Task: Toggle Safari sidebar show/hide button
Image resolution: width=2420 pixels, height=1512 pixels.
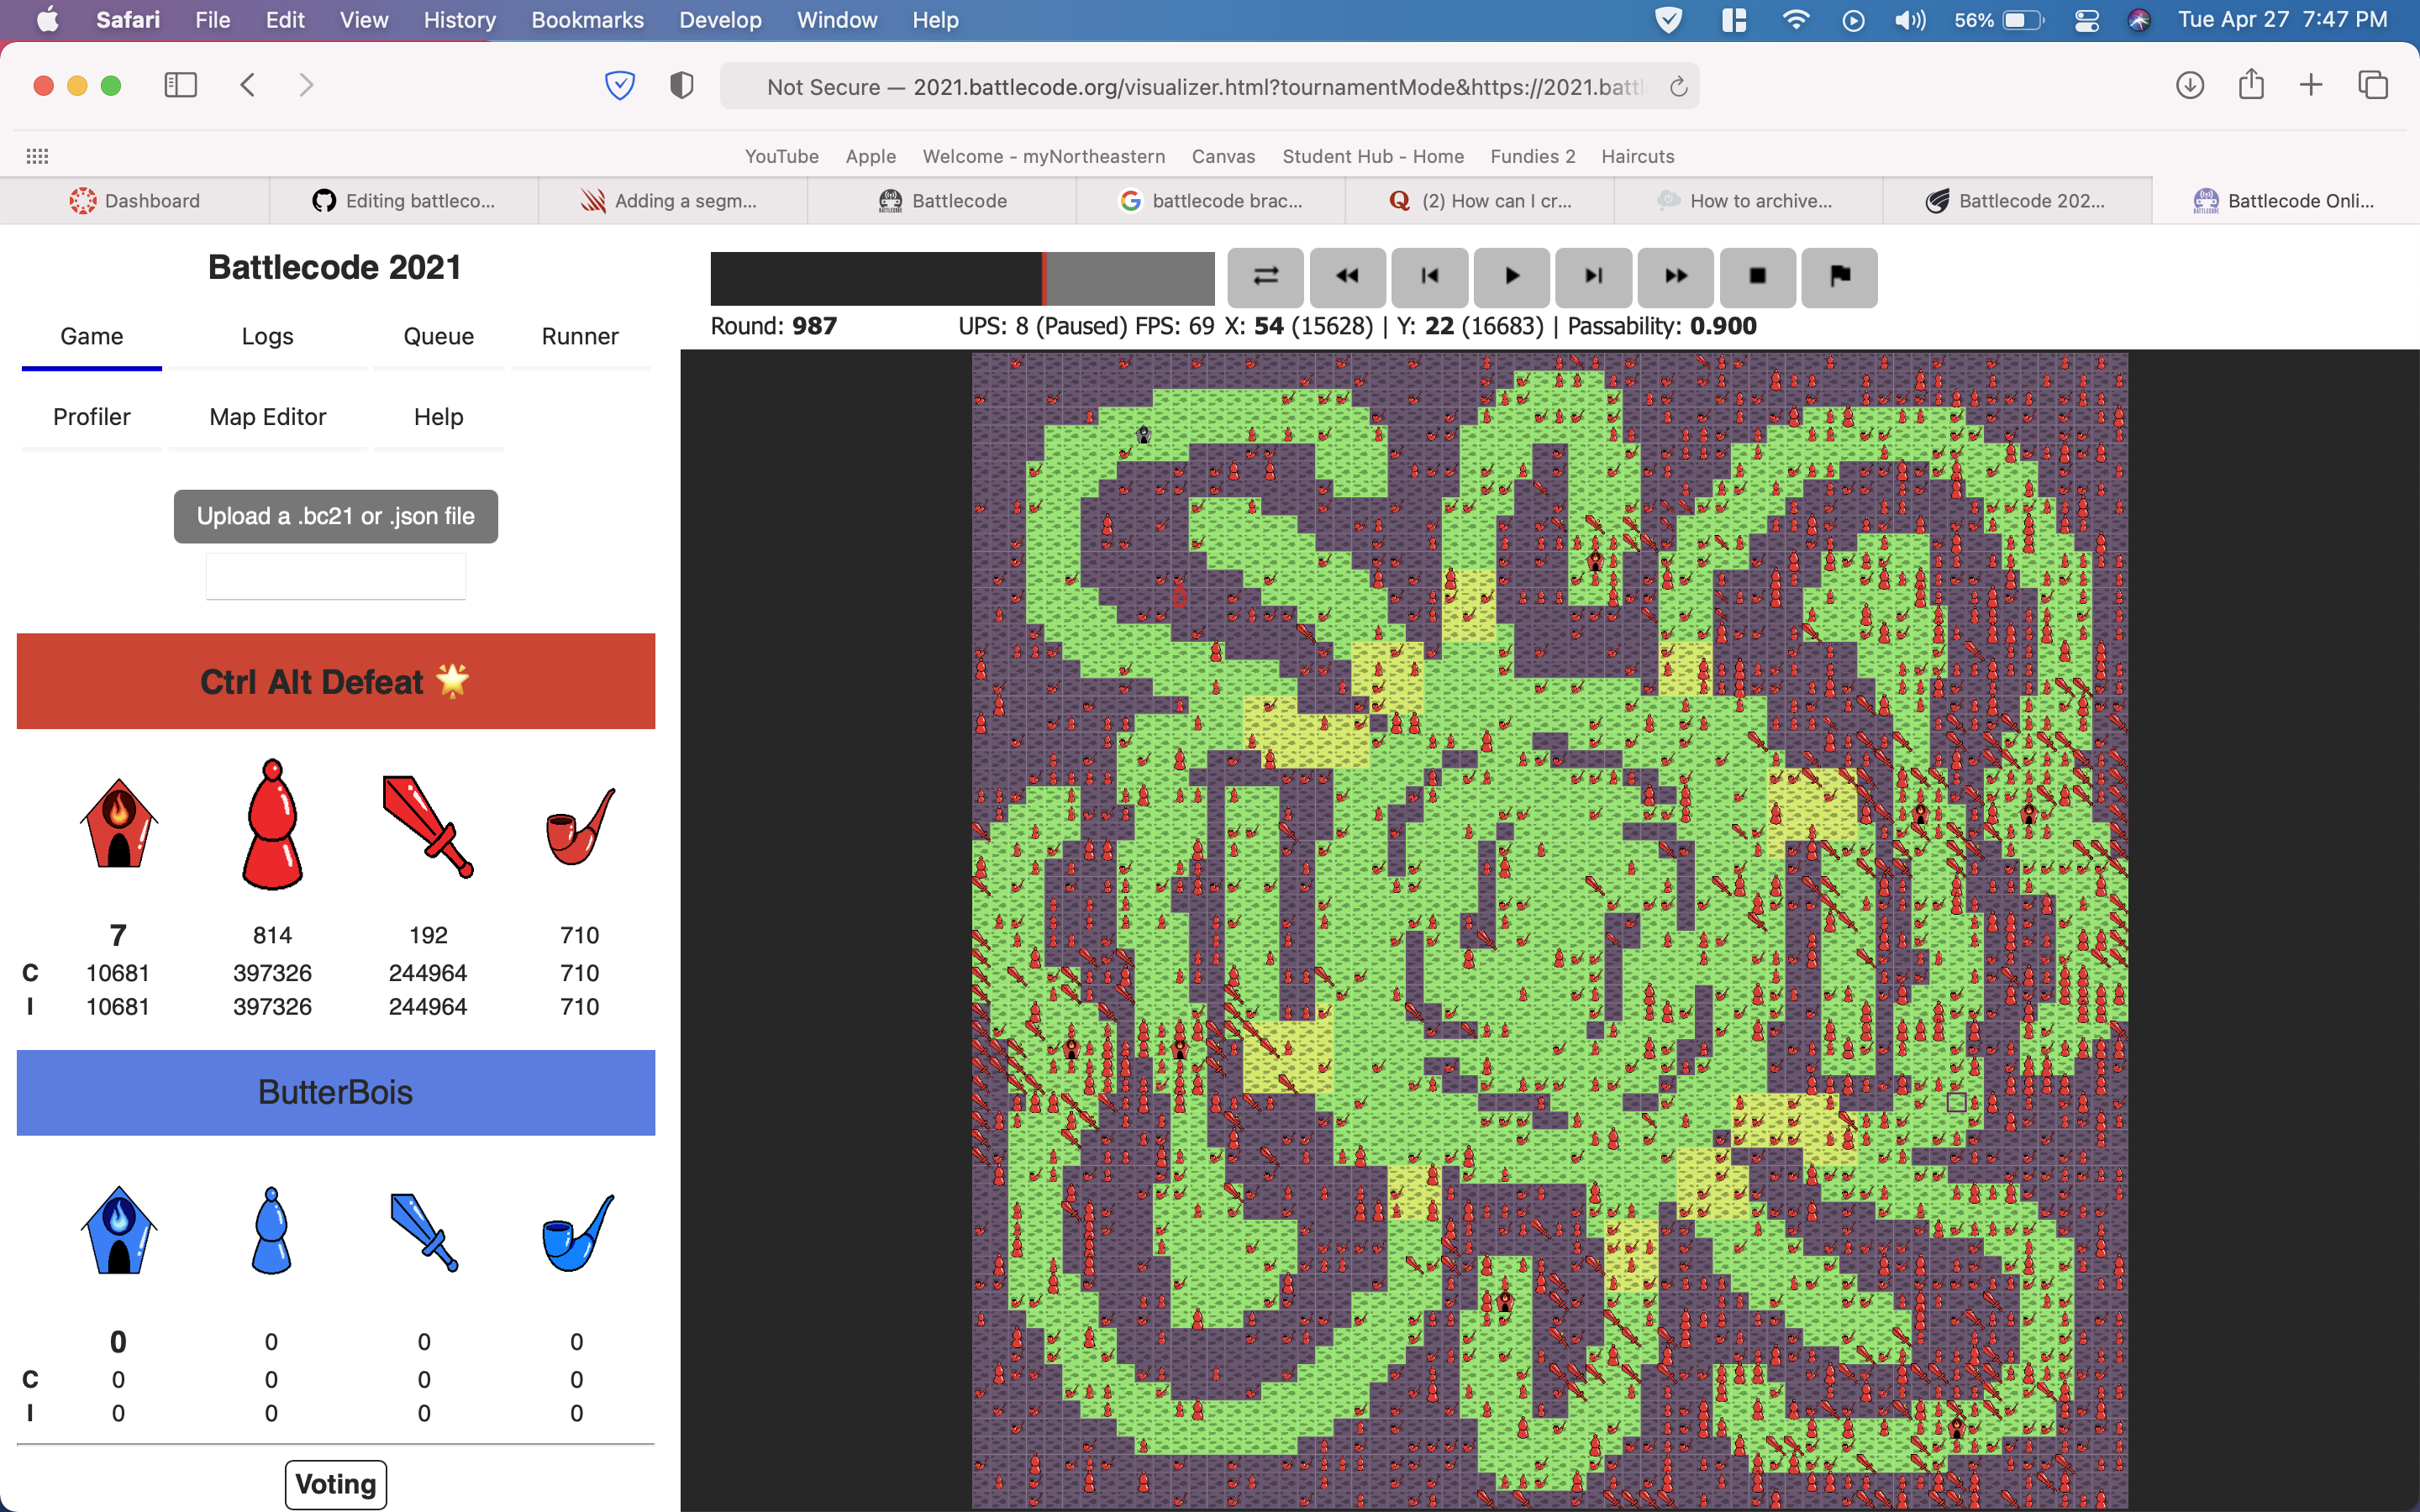Action: [x=180, y=85]
